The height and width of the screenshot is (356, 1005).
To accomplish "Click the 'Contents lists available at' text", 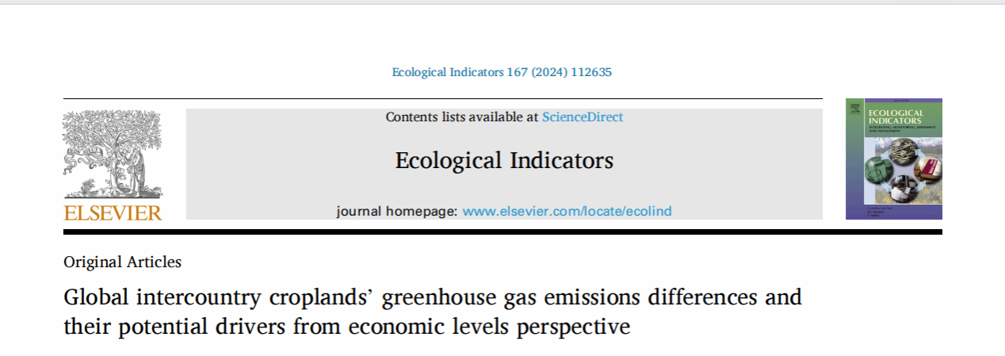I will click(x=462, y=117).
